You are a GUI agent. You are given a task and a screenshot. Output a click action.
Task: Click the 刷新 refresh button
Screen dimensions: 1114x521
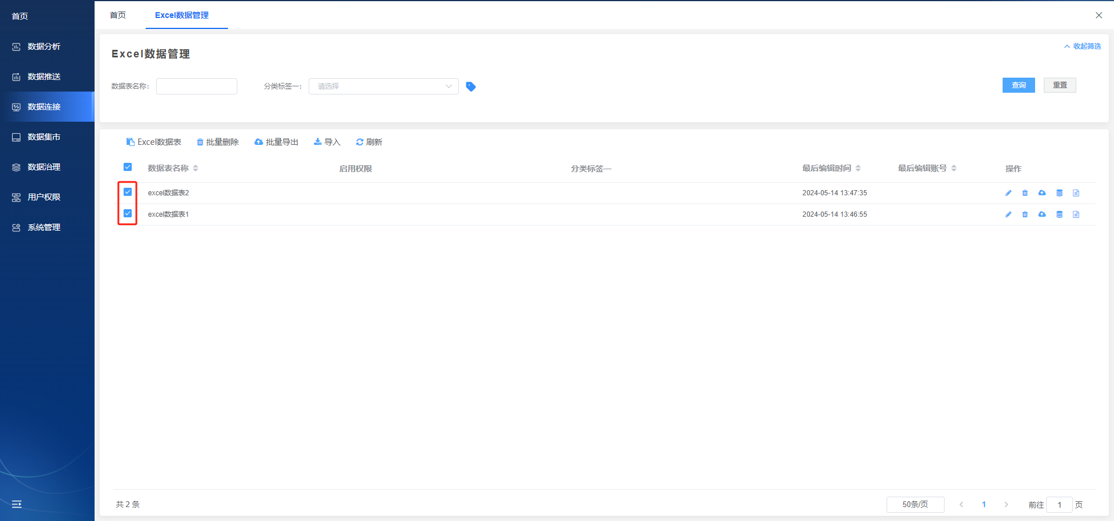[x=369, y=142]
